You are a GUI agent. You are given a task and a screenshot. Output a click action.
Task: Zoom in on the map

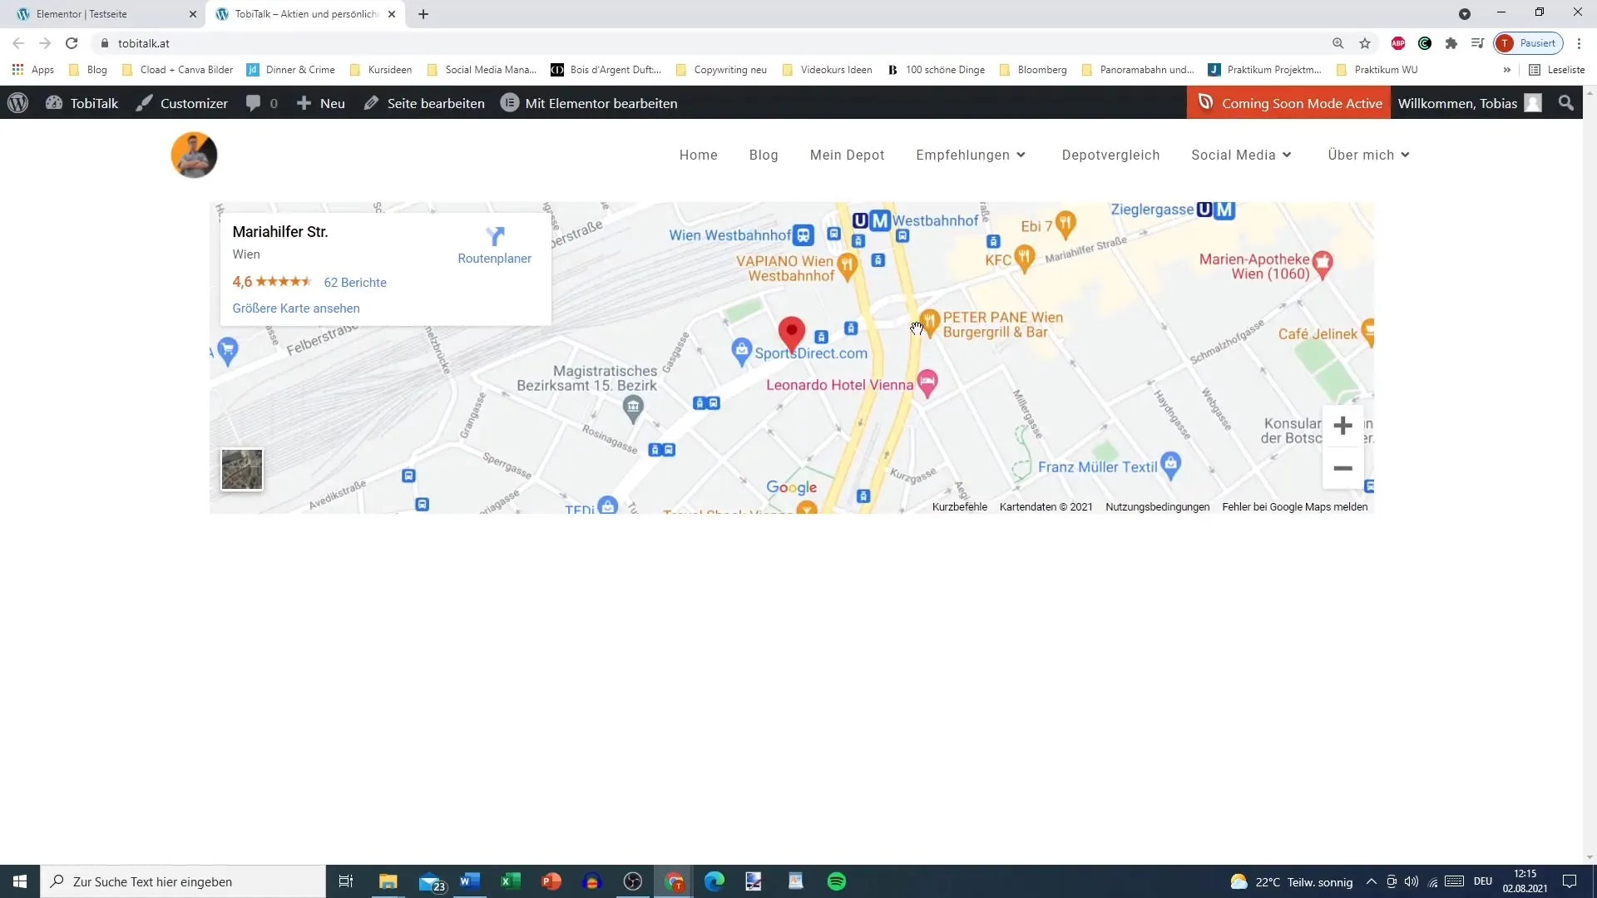pyautogui.click(x=1342, y=426)
